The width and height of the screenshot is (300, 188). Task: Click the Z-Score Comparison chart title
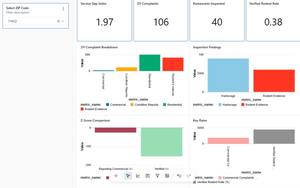[x=95, y=120]
